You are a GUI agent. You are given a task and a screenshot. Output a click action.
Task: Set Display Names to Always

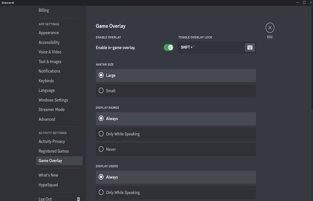pyautogui.click(x=176, y=119)
